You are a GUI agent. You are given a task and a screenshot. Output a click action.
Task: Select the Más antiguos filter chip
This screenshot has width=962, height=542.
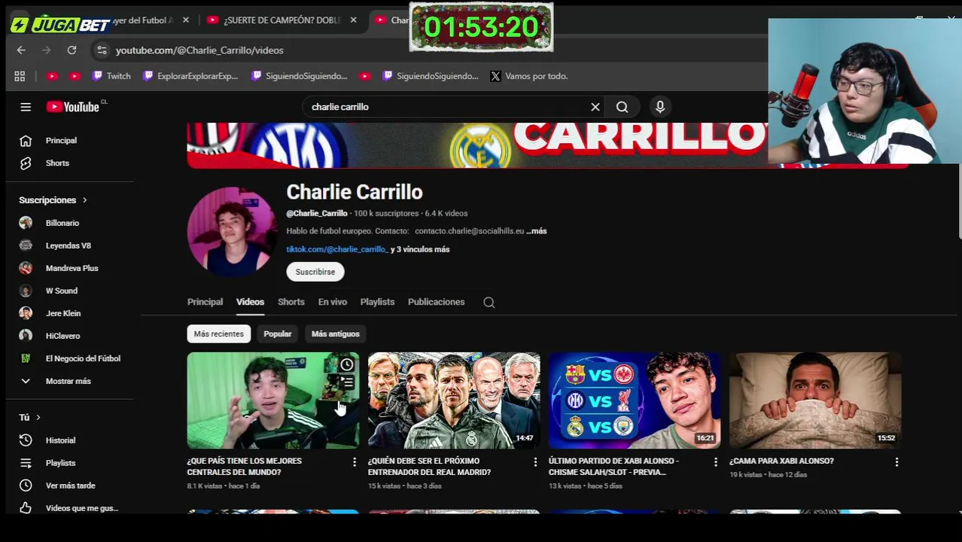coord(336,334)
